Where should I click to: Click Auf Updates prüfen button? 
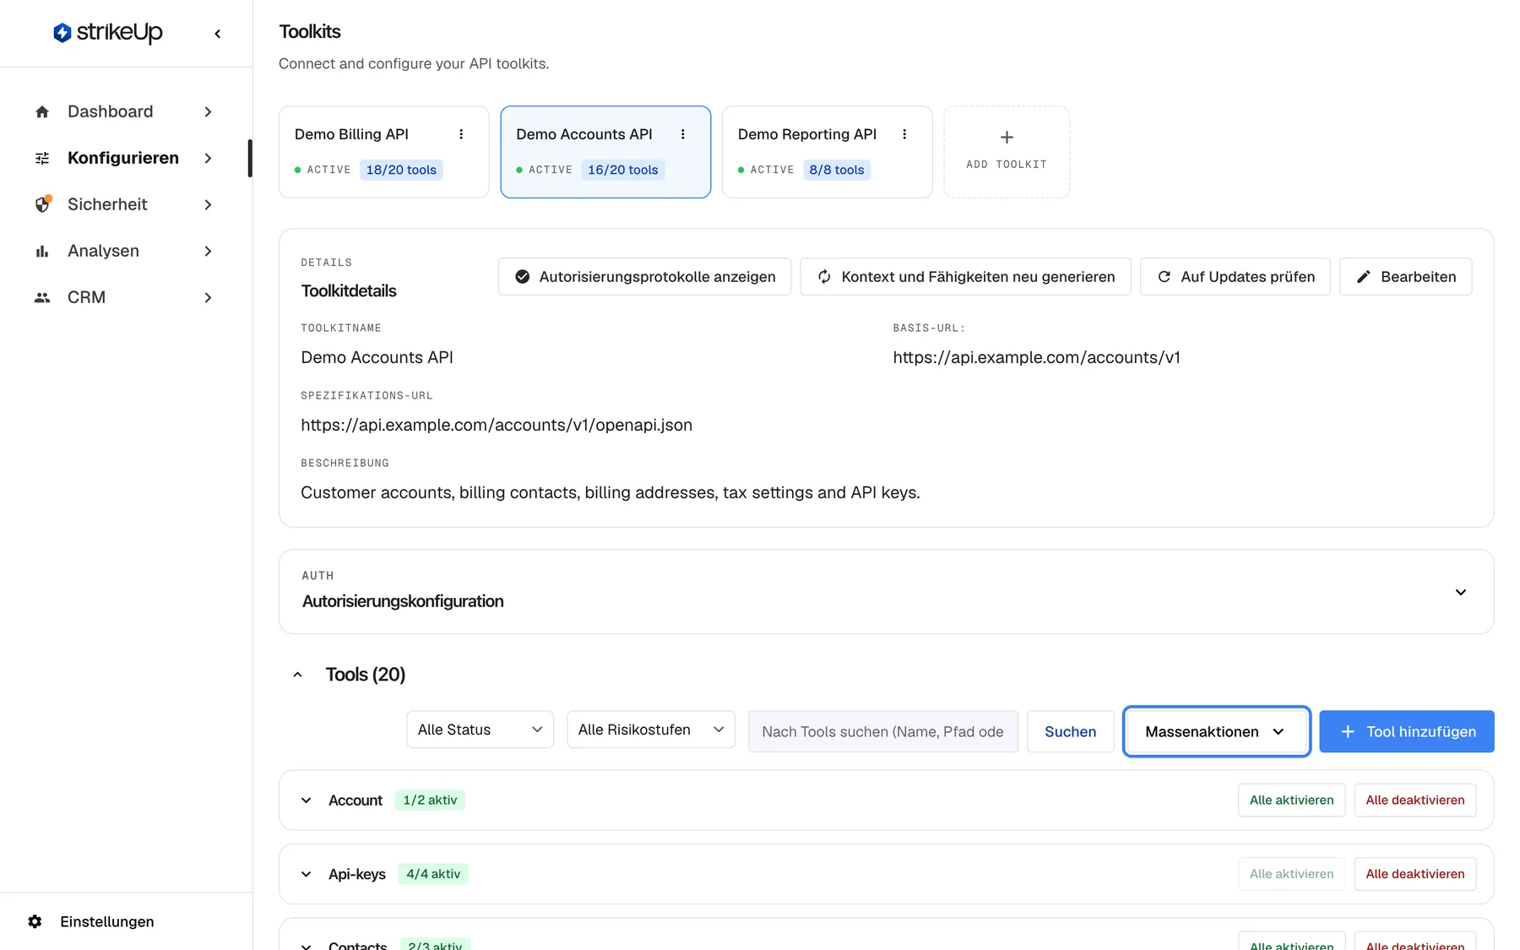click(1235, 277)
